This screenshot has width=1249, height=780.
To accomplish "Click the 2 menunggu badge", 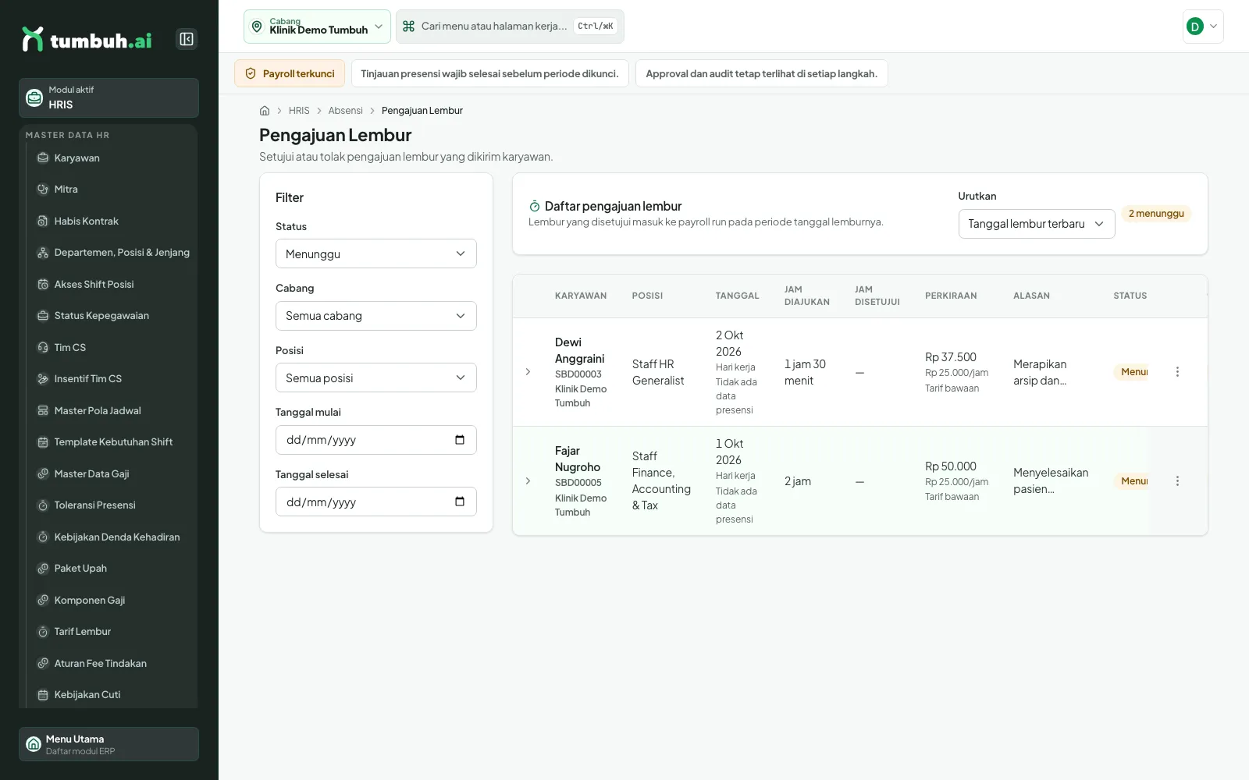I will click(1156, 214).
